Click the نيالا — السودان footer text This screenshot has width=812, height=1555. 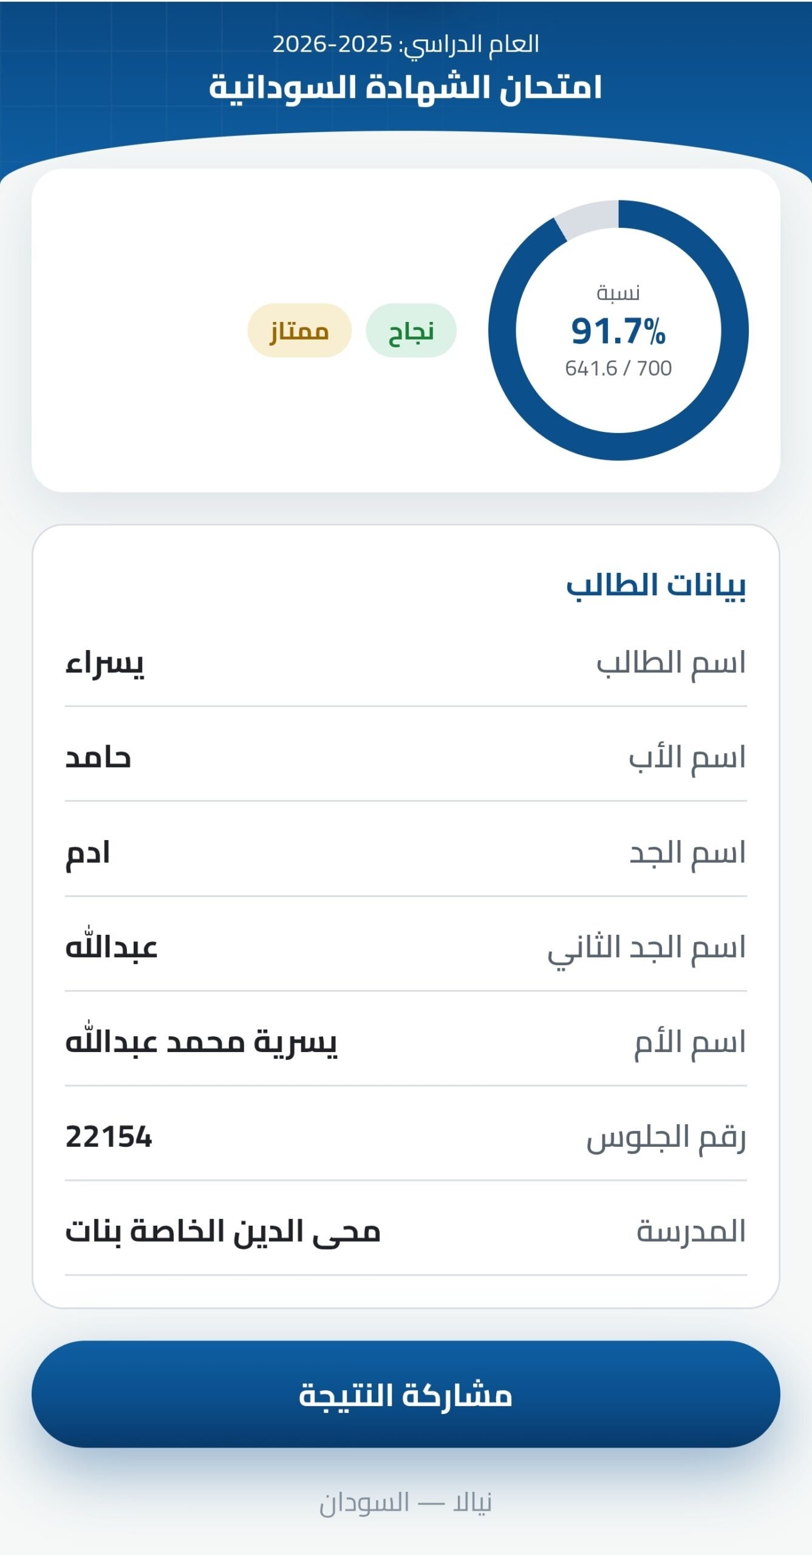(x=406, y=1503)
